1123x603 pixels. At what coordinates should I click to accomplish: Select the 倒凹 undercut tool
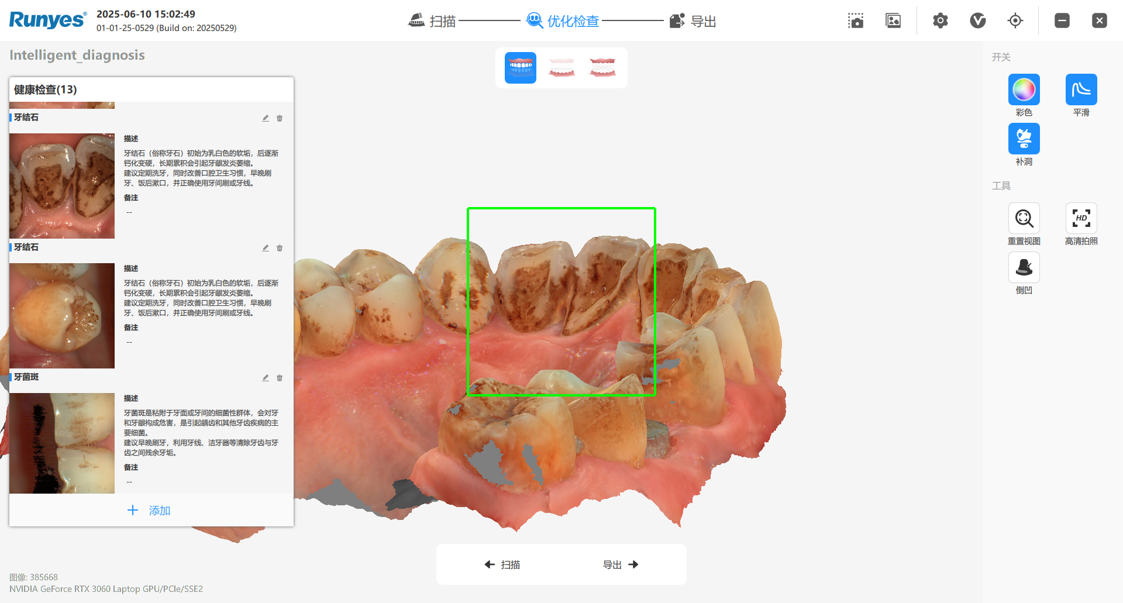(x=1024, y=268)
